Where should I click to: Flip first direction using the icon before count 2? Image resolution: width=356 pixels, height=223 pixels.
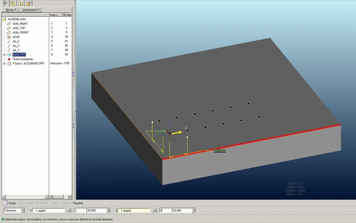[69, 210]
